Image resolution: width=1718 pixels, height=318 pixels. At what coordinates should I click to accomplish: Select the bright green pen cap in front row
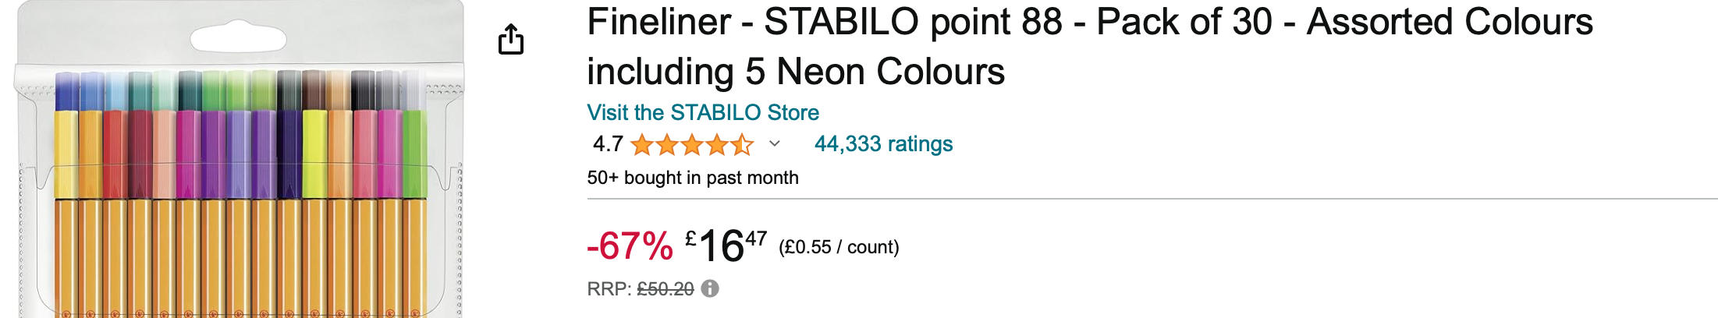(414, 152)
